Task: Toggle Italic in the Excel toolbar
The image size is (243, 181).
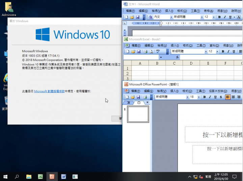Action: pos(228,51)
